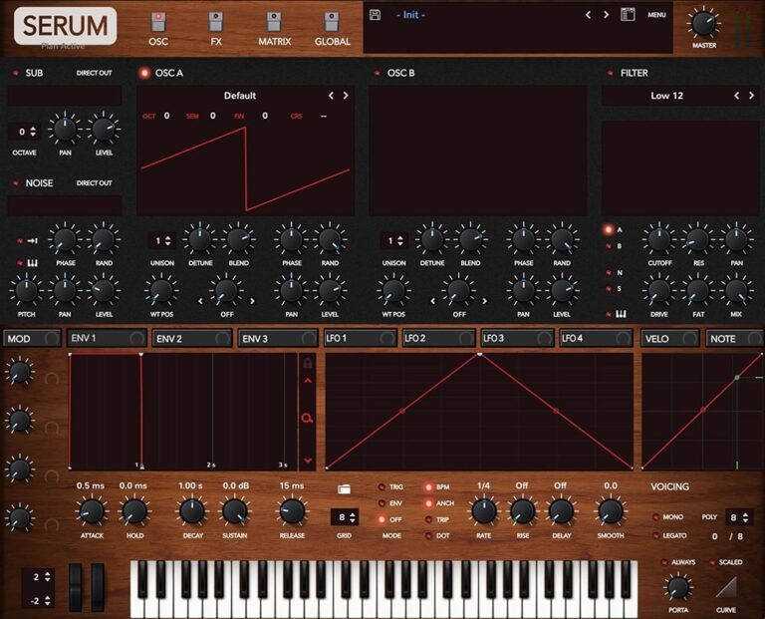Image resolution: width=765 pixels, height=619 pixels.
Task: Toggle filter routing N for noise
Action: click(x=609, y=273)
